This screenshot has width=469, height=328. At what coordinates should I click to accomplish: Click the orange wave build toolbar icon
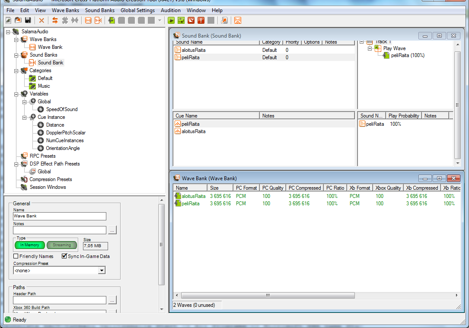[238, 20]
